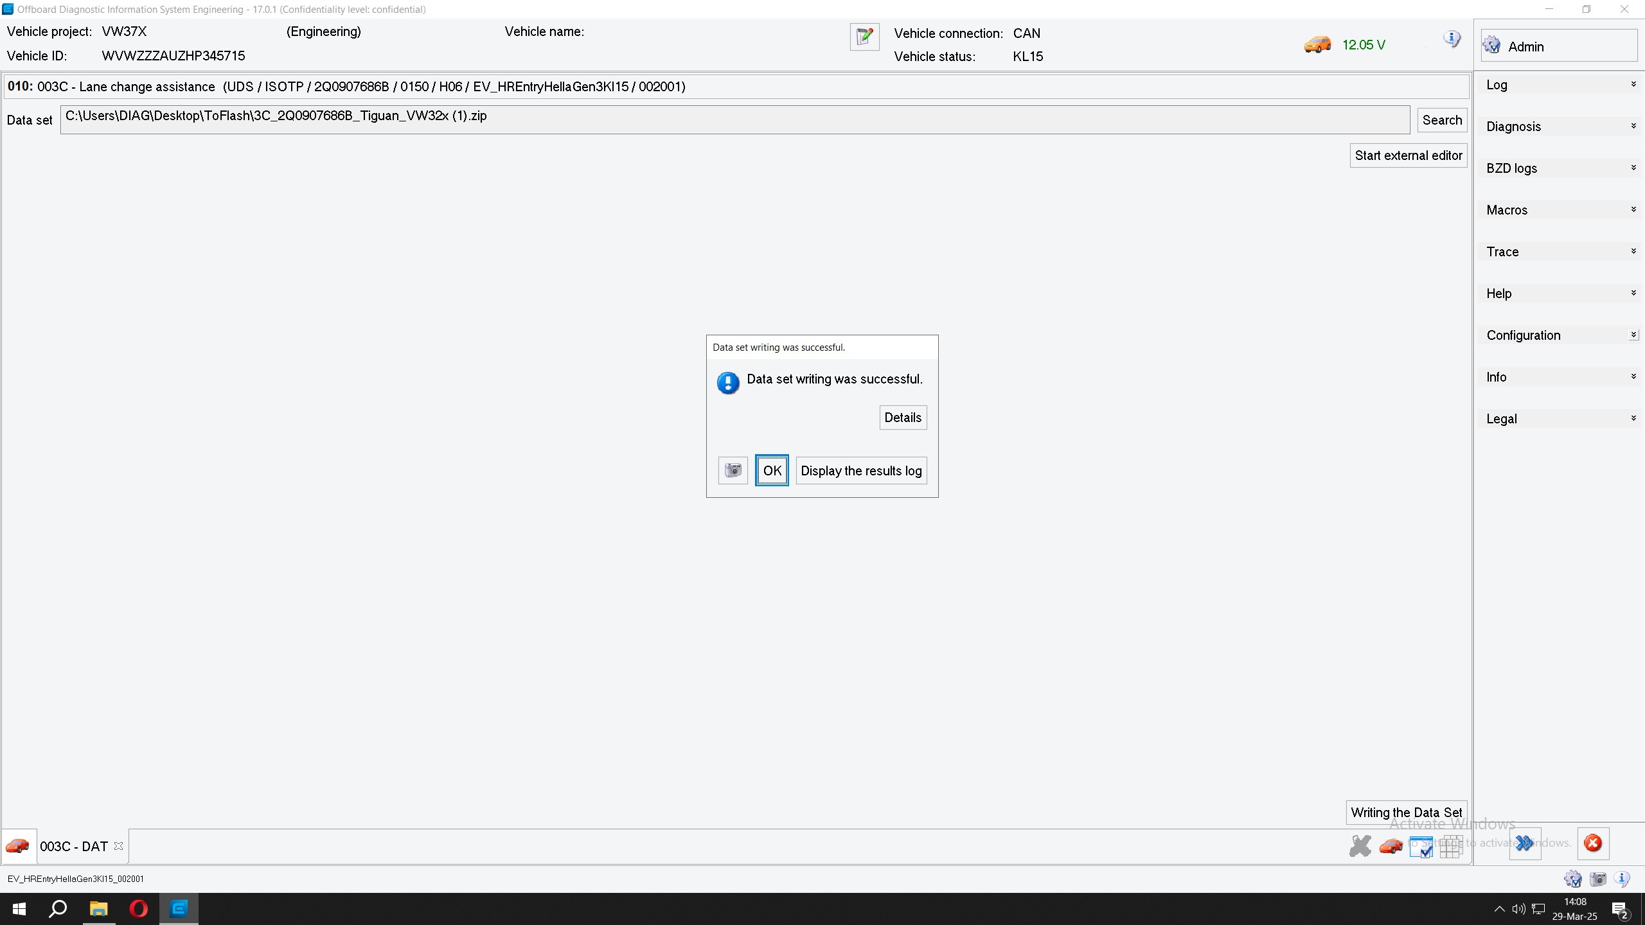Expand the Macros section
The width and height of the screenshot is (1645, 925).
[x=1560, y=210]
